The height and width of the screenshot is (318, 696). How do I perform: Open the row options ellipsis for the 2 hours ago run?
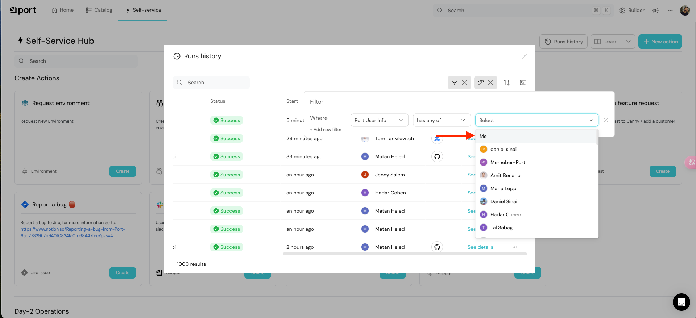coord(514,247)
